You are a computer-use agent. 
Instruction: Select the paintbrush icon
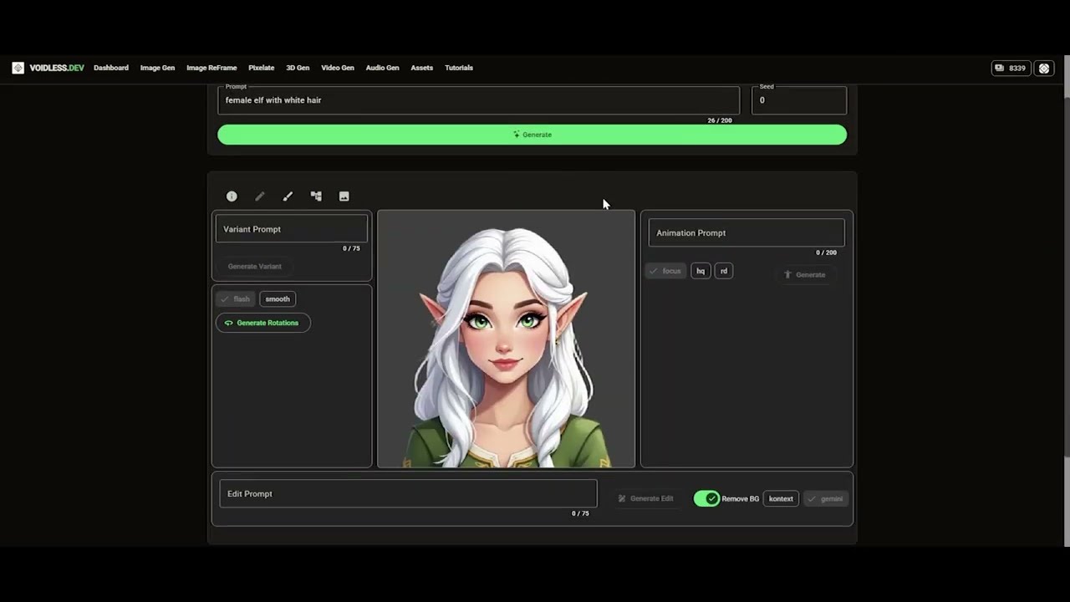click(288, 196)
